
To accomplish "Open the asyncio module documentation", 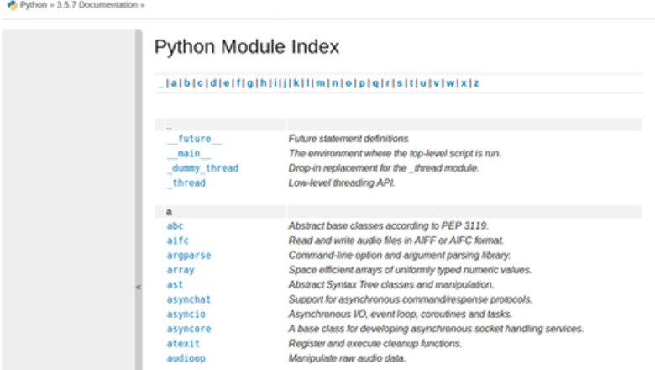I will [x=186, y=314].
